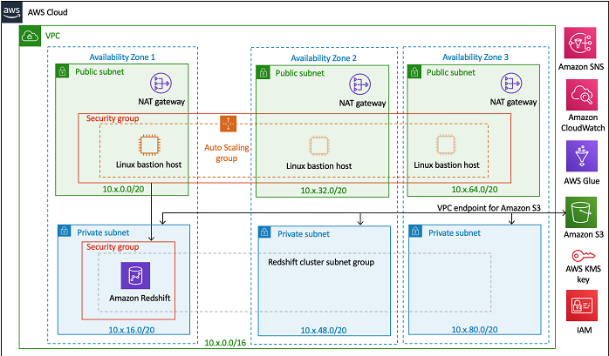
Task: Click the 'Amazon SNS' label
Action: coord(581,67)
